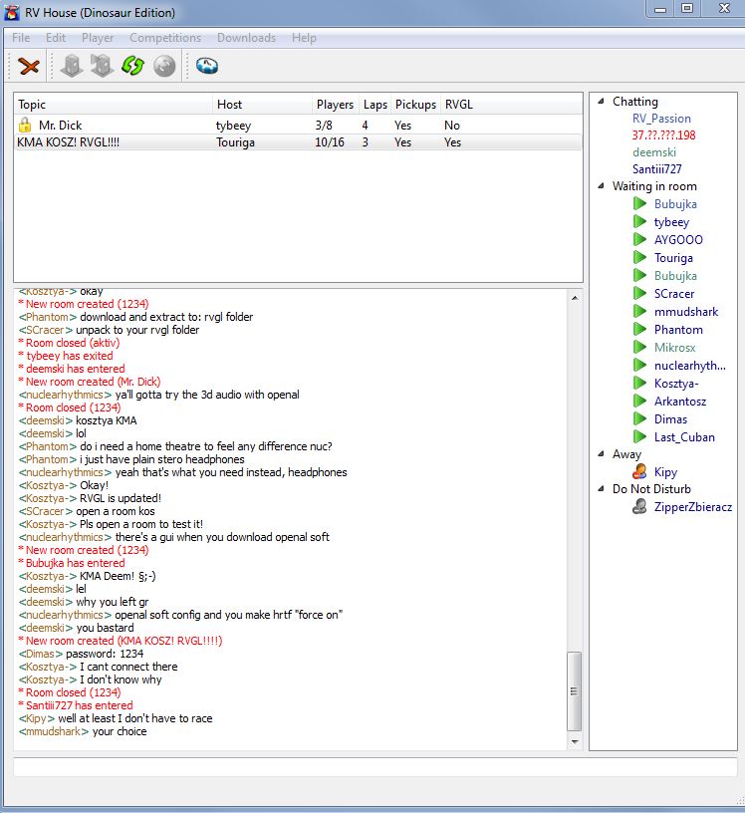Select the KMA KOSZ! RVGL!!!! room row
Viewport: 745px width, 813px height.
click(298, 142)
